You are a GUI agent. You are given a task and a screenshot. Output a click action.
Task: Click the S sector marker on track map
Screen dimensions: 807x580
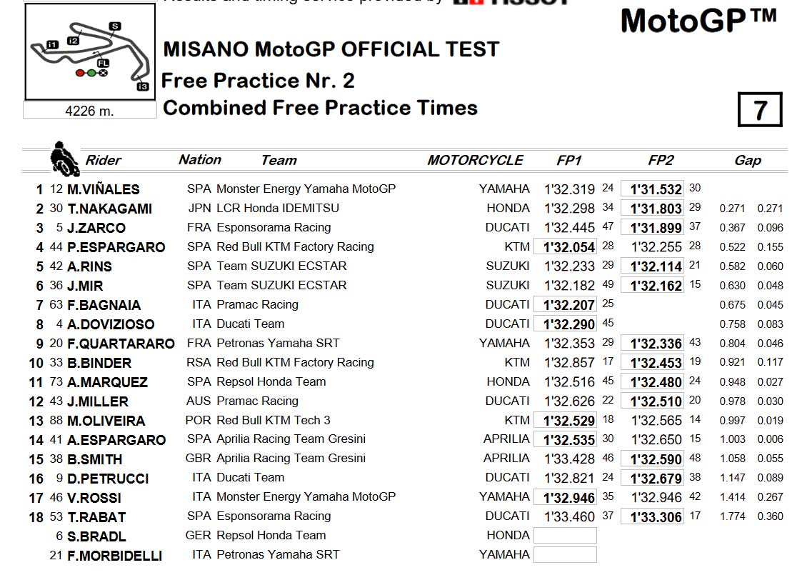point(115,26)
